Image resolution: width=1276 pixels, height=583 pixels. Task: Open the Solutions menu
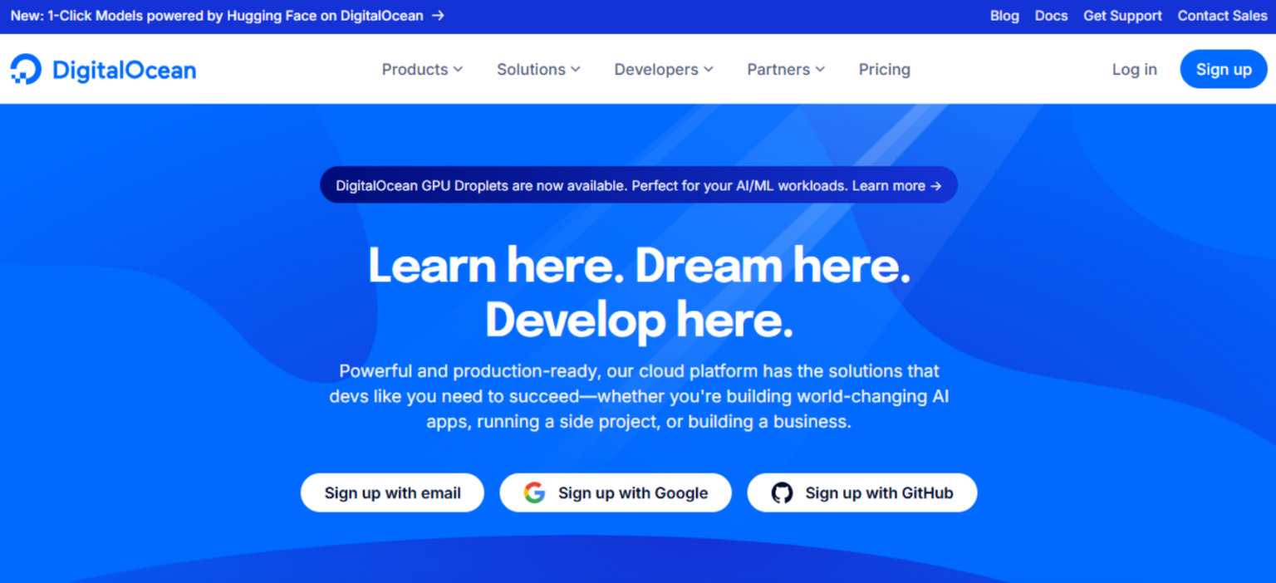(x=538, y=70)
